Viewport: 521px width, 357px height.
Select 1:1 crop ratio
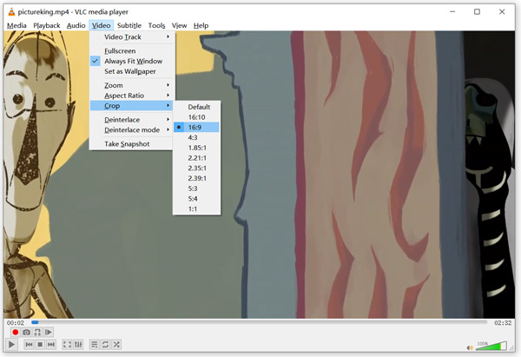196,209
